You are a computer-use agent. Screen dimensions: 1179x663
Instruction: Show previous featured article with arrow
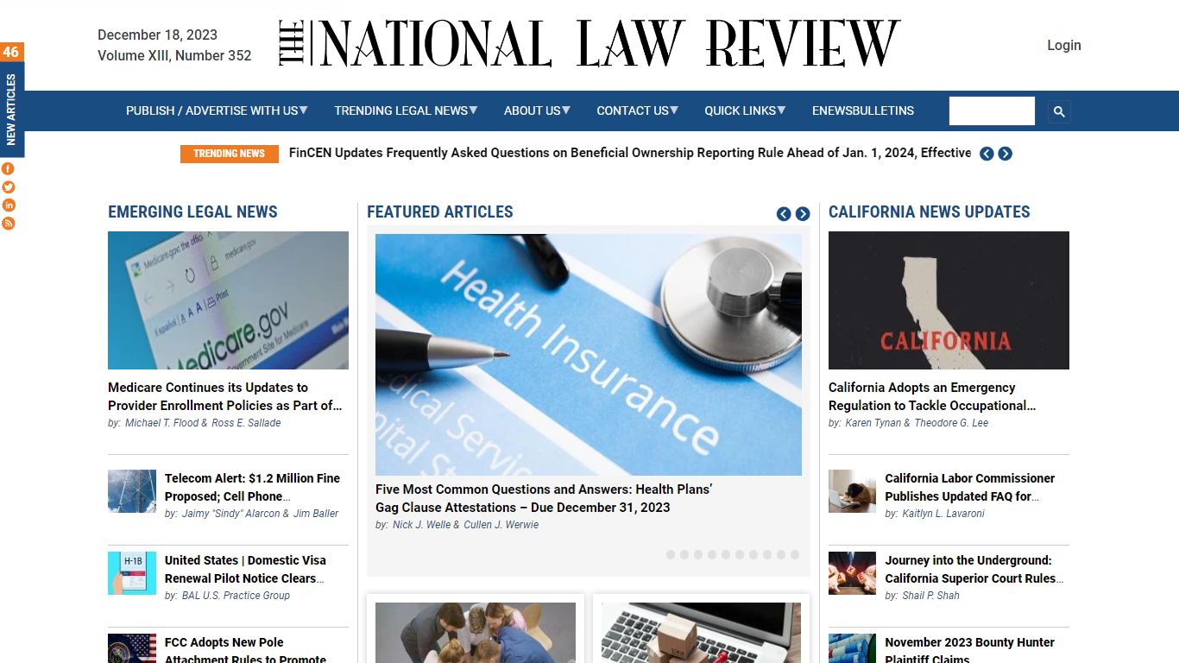[784, 214]
